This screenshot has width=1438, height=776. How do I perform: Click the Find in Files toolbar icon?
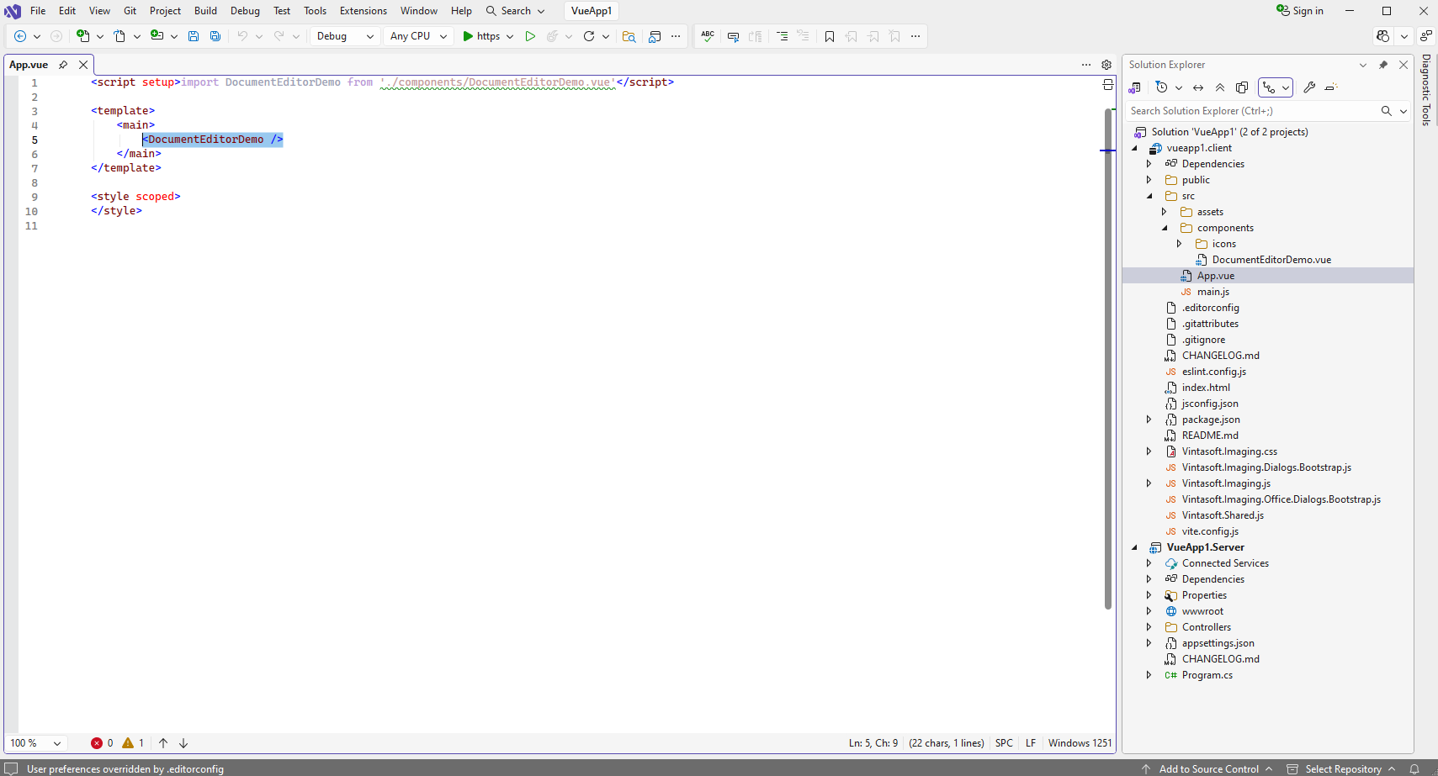(629, 36)
